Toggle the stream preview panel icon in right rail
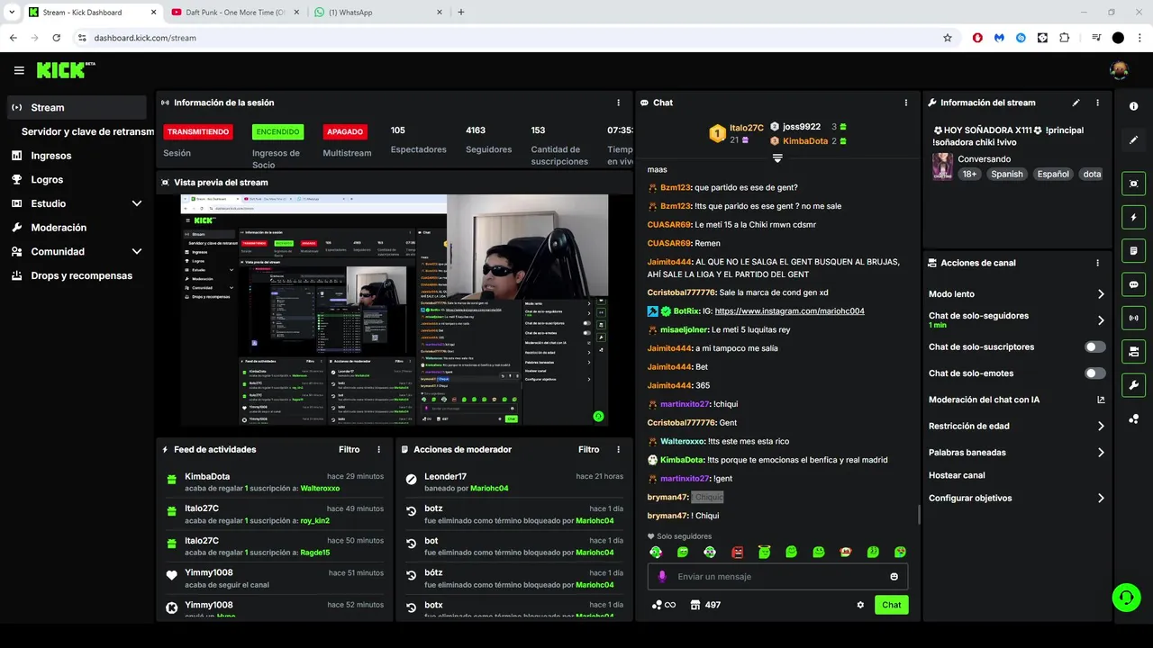Screen dimensions: 1153x648 1133,184
